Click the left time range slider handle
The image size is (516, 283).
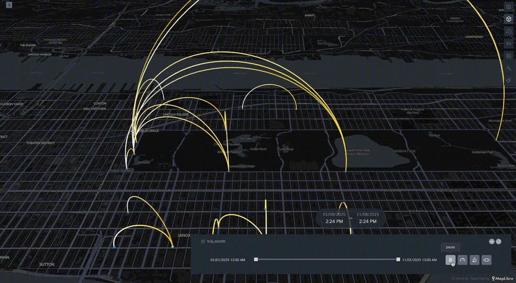256,260
